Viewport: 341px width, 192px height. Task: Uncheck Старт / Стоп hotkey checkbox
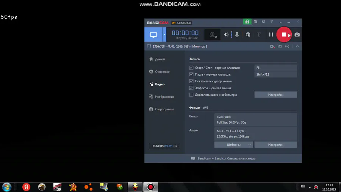coord(191,68)
